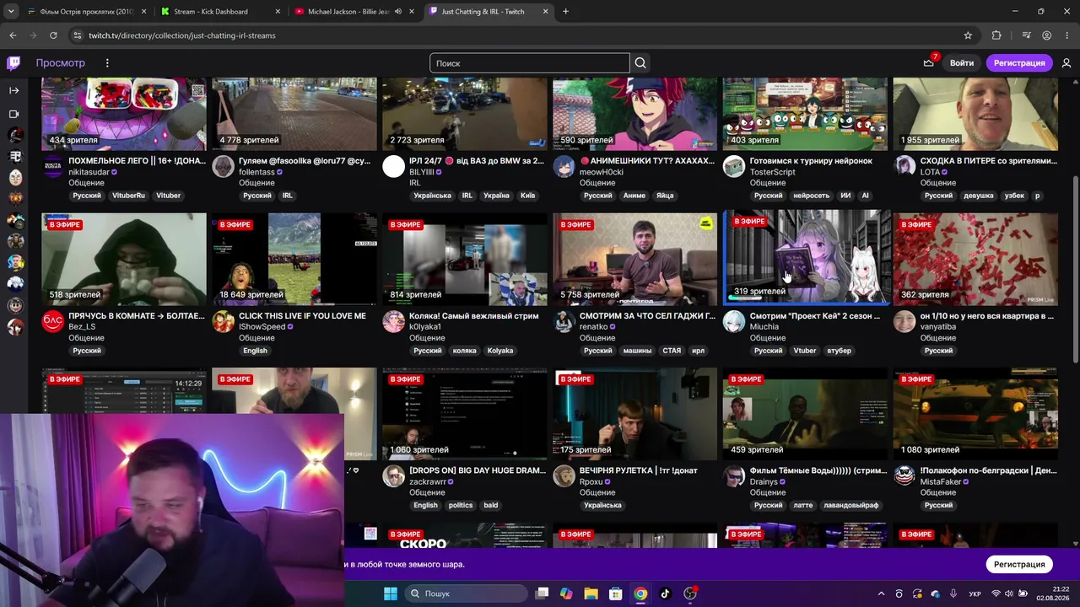The width and height of the screenshot is (1080, 607).
Task: Open File Explorer from the taskbar
Action: point(591,594)
